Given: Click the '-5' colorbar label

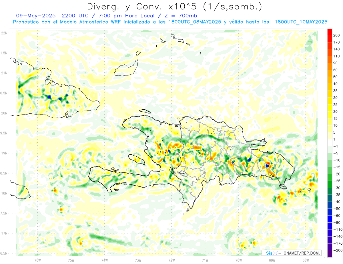Looking at the screenshot, I should tap(336, 153).
